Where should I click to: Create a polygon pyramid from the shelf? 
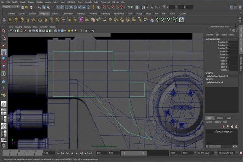pos(45,20)
